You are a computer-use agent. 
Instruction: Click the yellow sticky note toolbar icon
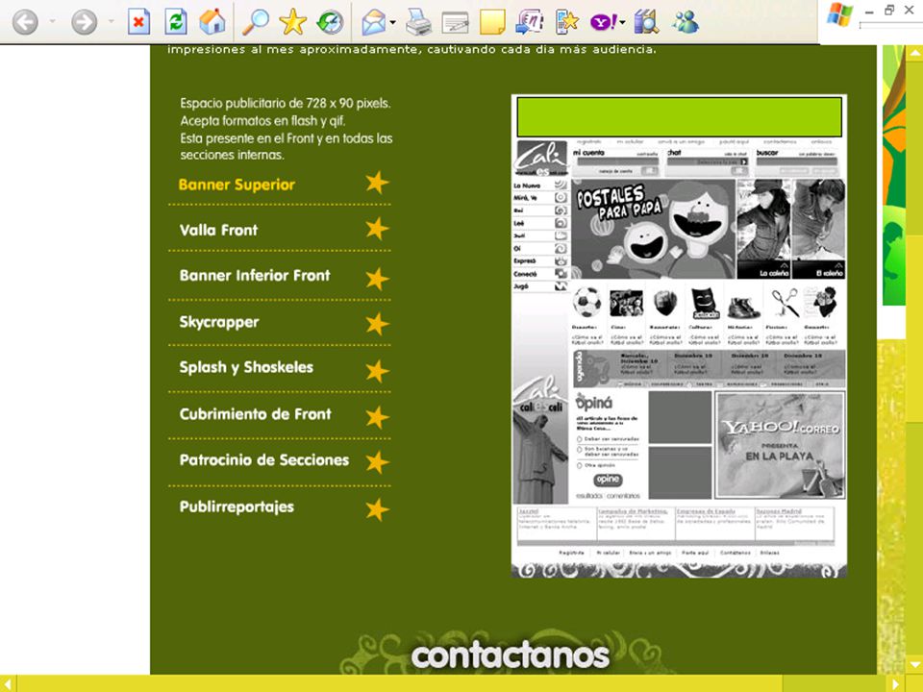tap(492, 22)
